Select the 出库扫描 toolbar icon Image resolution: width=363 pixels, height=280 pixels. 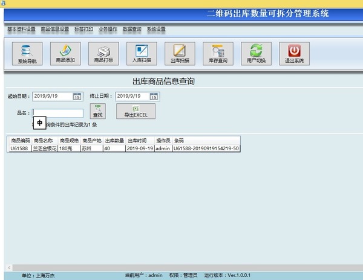pyautogui.click(x=180, y=54)
